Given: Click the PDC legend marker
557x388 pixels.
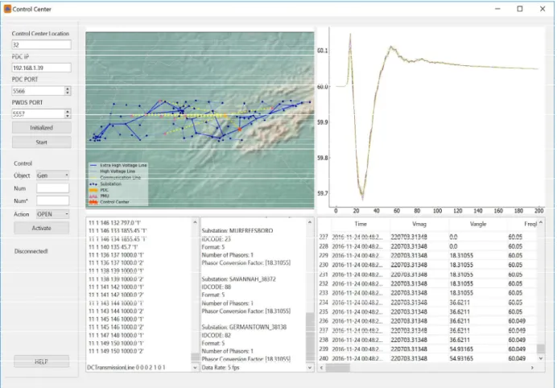Looking at the screenshot, I should [x=93, y=190].
